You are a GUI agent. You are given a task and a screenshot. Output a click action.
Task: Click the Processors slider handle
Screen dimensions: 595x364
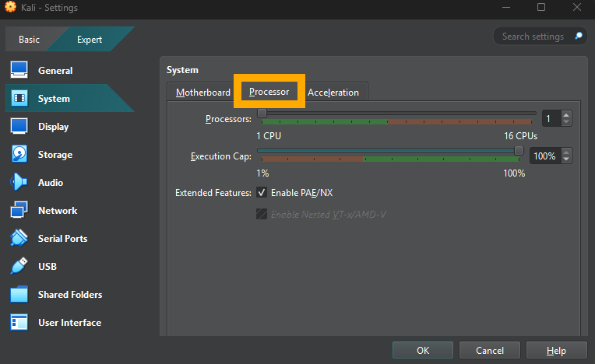tap(262, 114)
